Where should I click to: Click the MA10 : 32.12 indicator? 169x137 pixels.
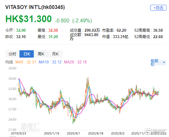pyautogui.click(x=50, y=62)
